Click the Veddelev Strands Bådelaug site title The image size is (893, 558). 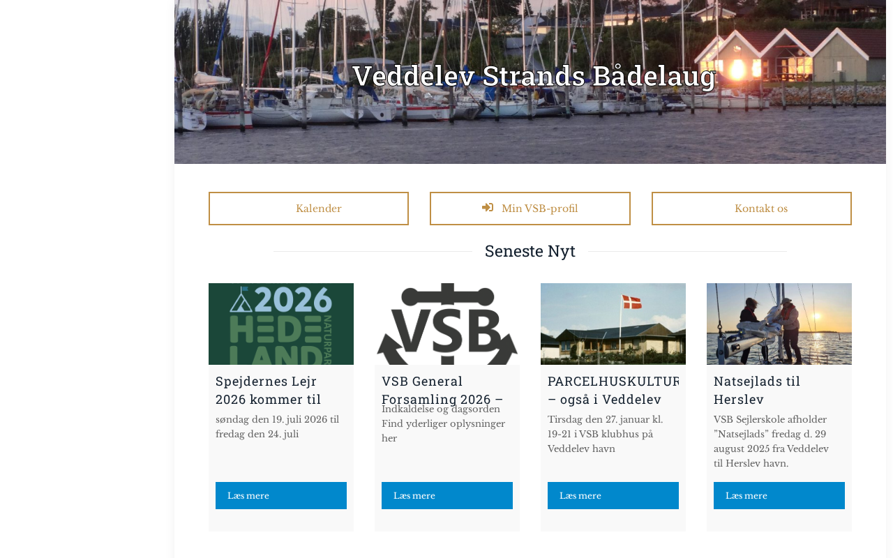[534, 76]
